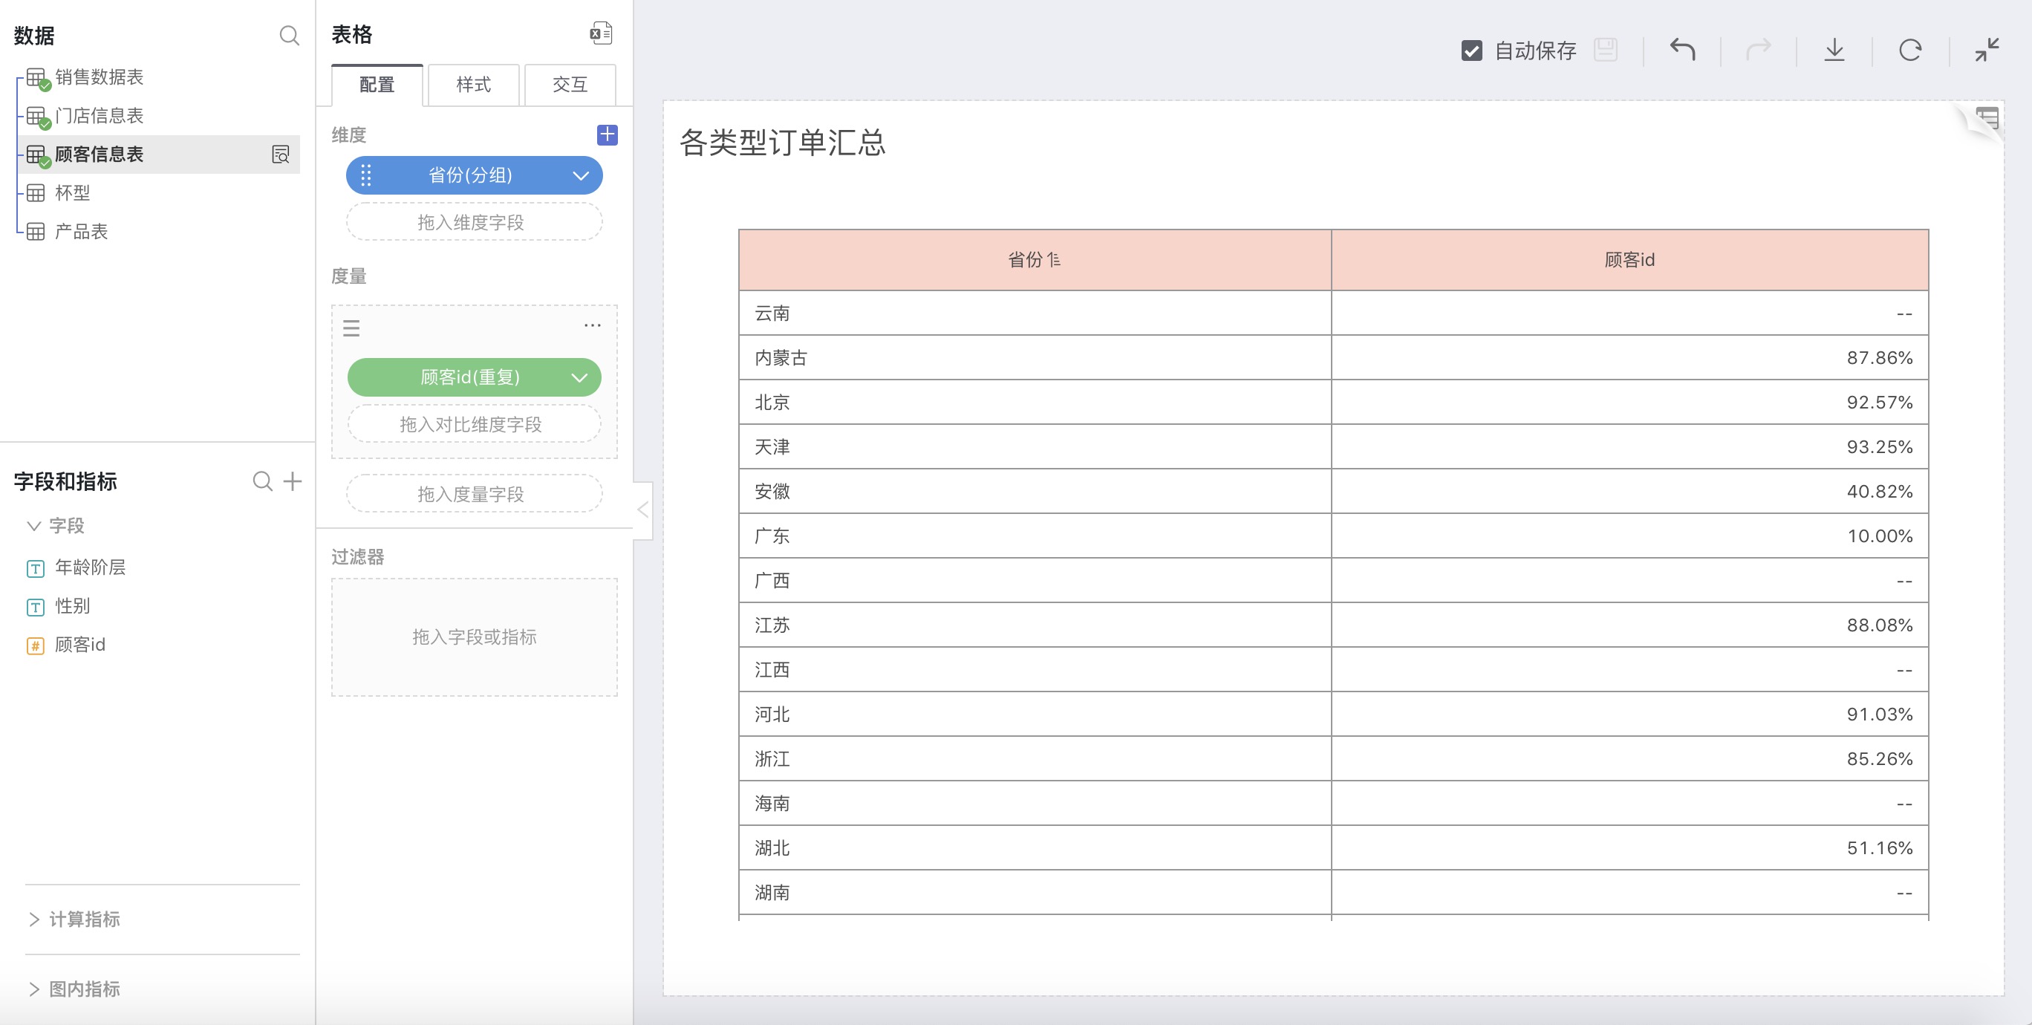Open dropdown arrow on 省份(分组) pill
This screenshot has height=1025, width=2032.
[582, 175]
